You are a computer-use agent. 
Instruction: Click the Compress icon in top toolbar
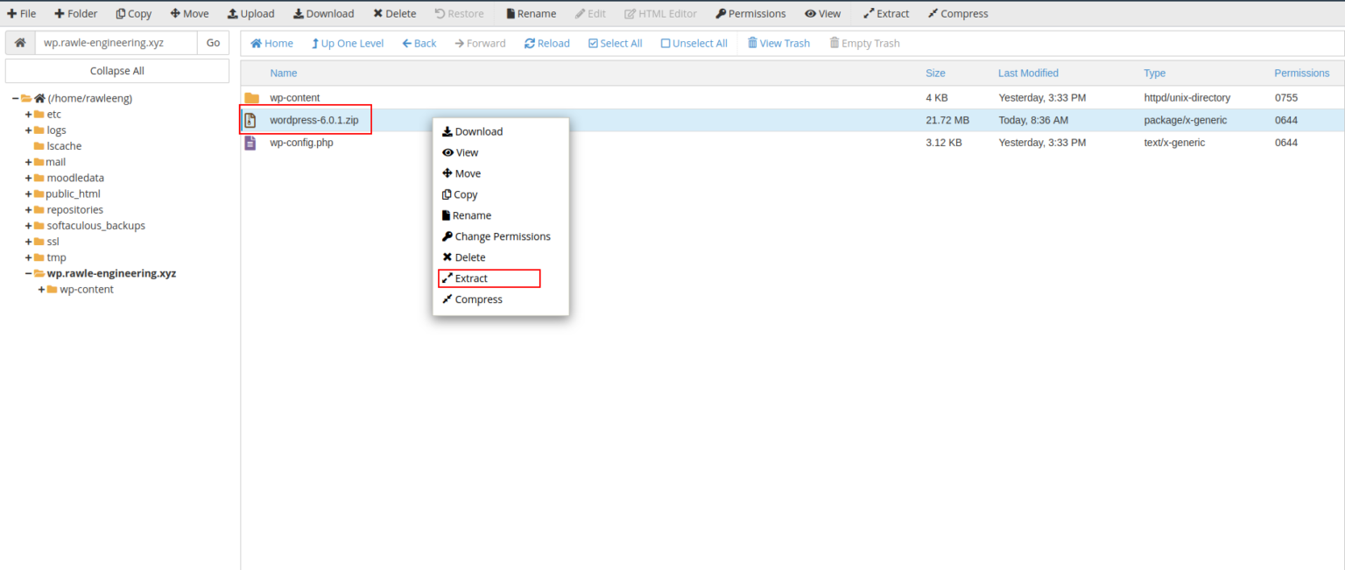pyautogui.click(x=933, y=14)
